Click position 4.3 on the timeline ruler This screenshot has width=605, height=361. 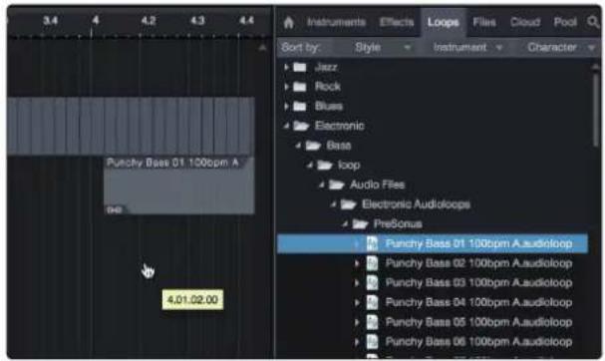click(197, 20)
